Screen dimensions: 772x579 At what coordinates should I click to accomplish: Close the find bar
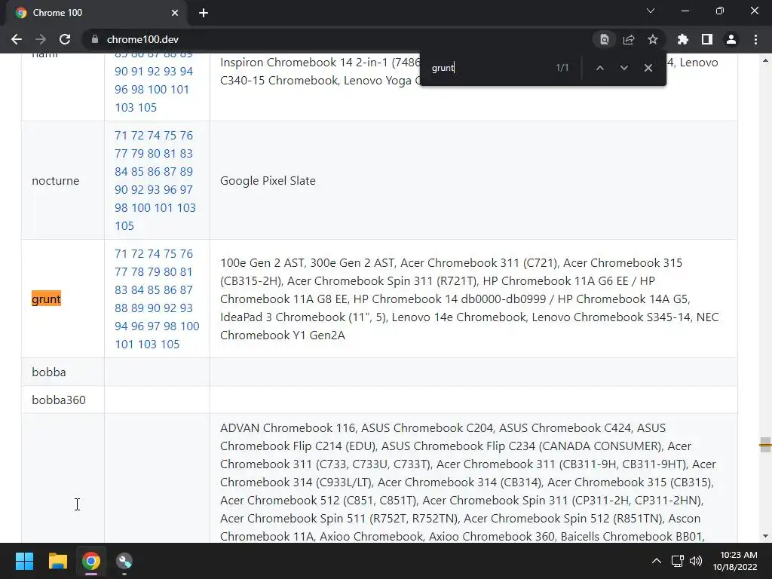(x=648, y=68)
